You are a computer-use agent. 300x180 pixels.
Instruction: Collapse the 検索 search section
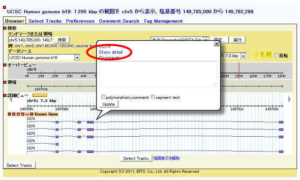(x=5, y=29)
